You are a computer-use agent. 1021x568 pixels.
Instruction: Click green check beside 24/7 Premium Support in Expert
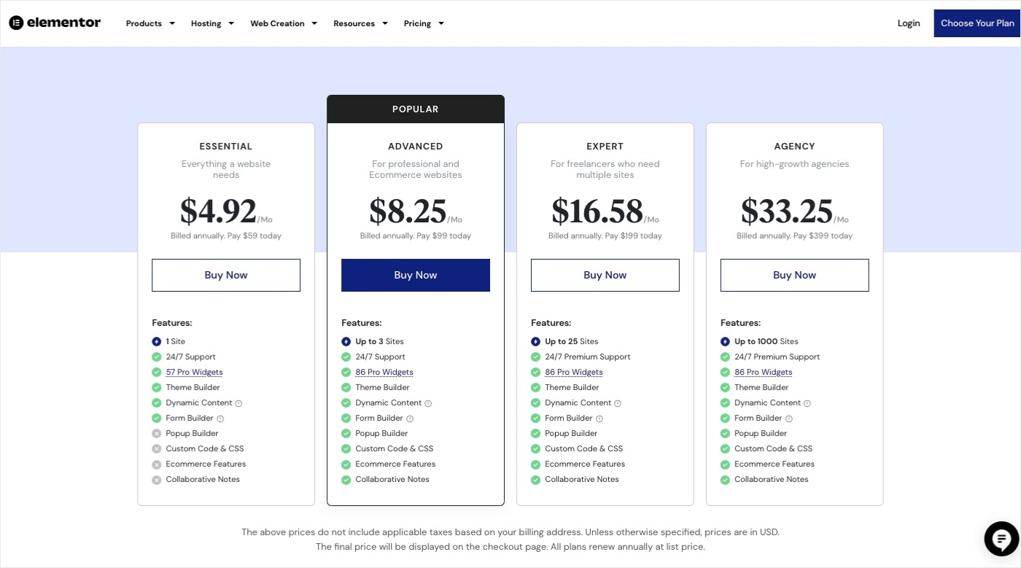(535, 357)
